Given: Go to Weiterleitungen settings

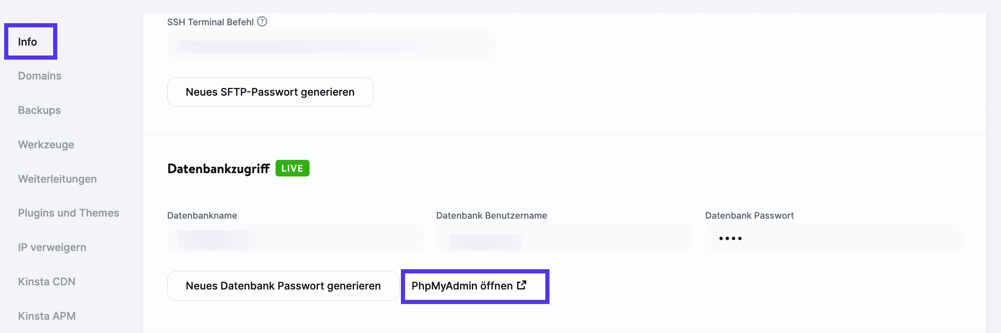Looking at the screenshot, I should pyautogui.click(x=57, y=179).
